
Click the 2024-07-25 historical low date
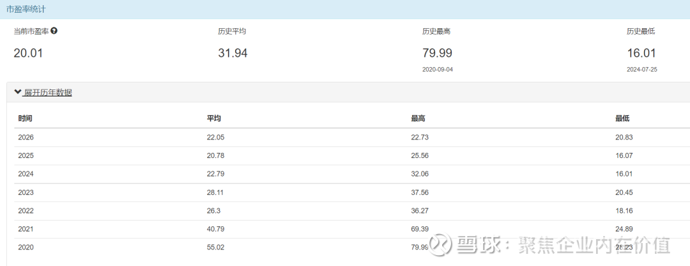coord(641,69)
